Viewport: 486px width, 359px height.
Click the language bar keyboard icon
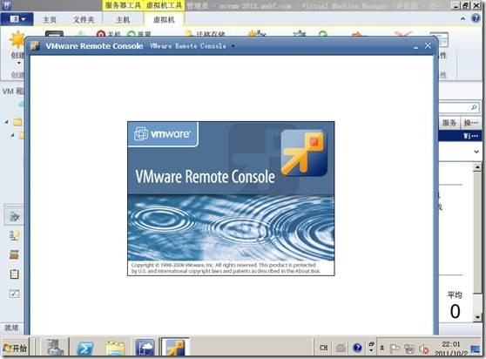coord(341,348)
